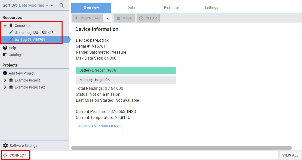Click the Refresh Measurements button
Screen dimensions: 302x160
pyautogui.click(x=99, y=126)
